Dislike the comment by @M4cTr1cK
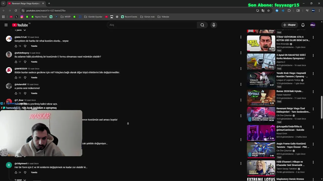 tap(25, 46)
